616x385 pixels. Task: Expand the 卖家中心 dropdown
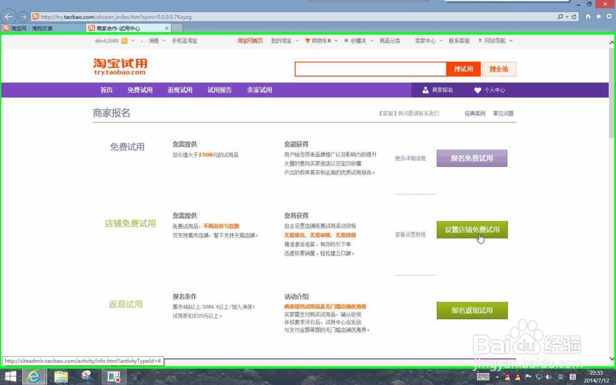pyautogui.click(x=441, y=41)
